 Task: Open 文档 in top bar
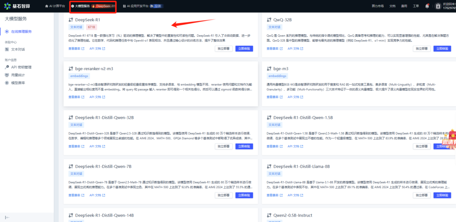click(392, 6)
